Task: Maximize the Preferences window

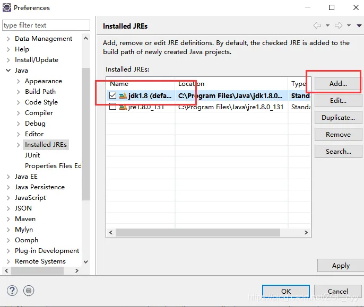Action: tap(332, 7)
